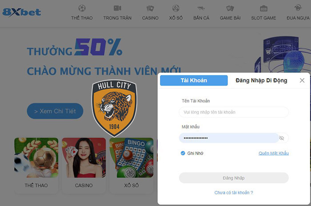
Task: Open the Thể Thao game card thumbnail
Action: tap(36, 158)
